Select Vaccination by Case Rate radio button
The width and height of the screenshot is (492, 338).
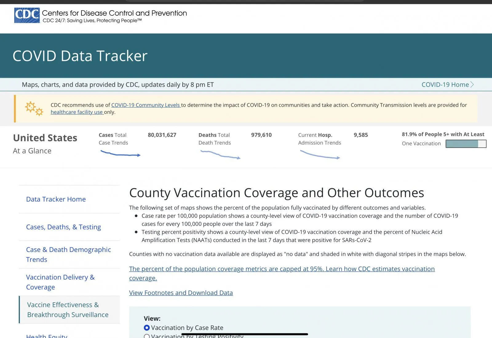(x=147, y=328)
